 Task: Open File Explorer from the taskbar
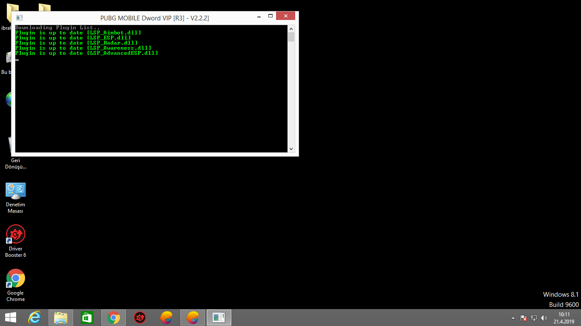tap(61, 318)
